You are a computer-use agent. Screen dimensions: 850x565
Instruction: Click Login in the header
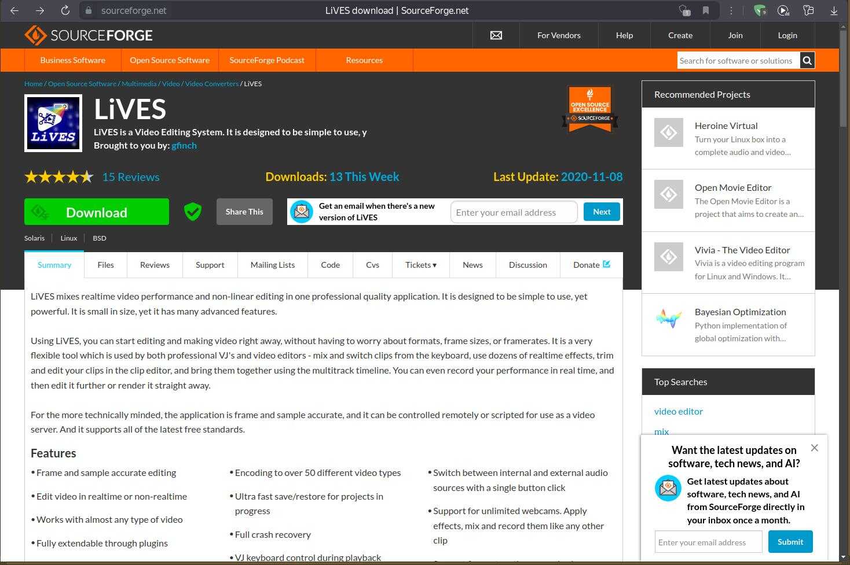pyautogui.click(x=787, y=35)
